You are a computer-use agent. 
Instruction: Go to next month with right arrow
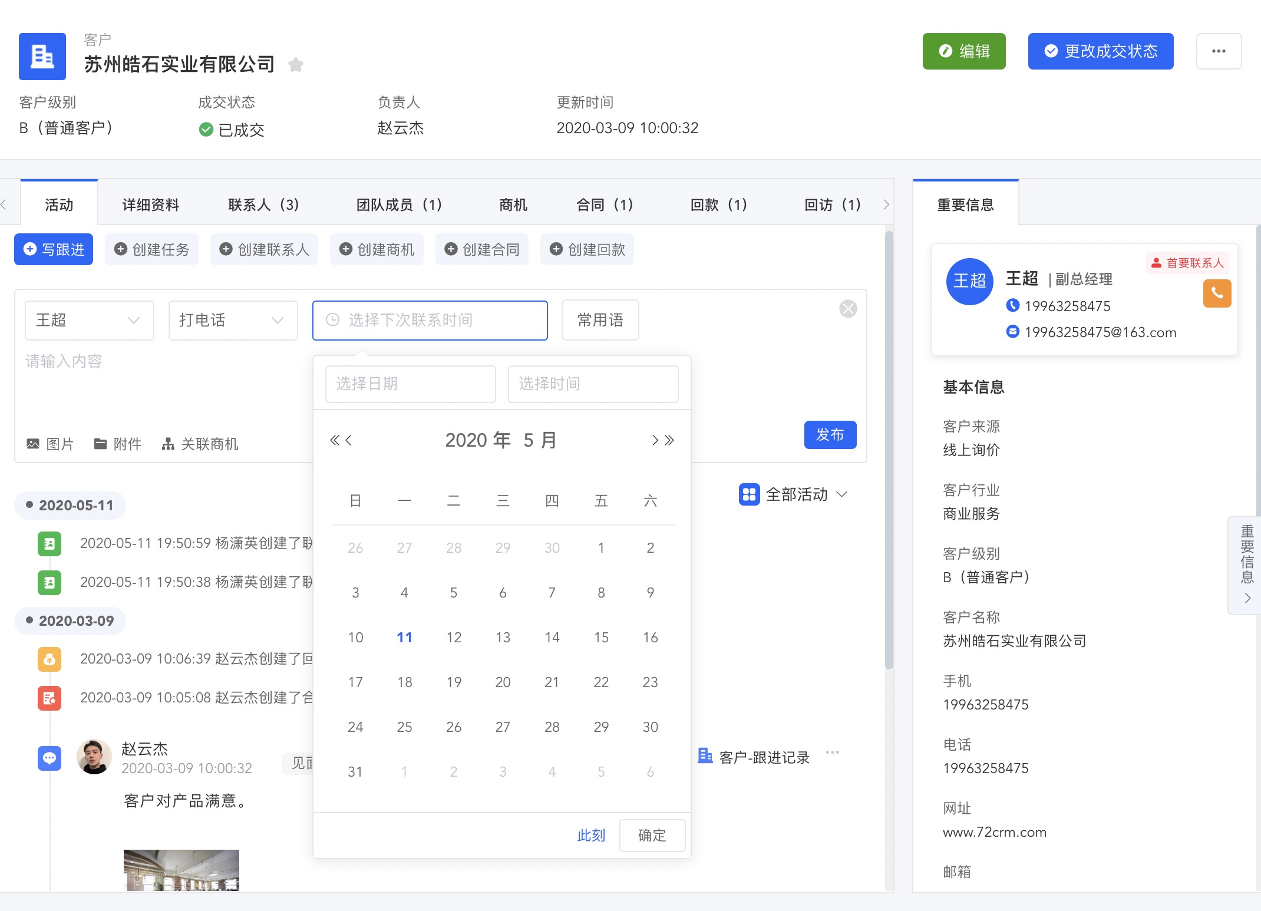(655, 440)
